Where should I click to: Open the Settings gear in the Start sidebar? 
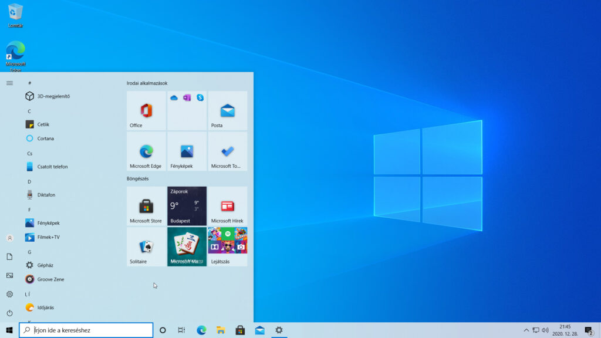point(9,295)
